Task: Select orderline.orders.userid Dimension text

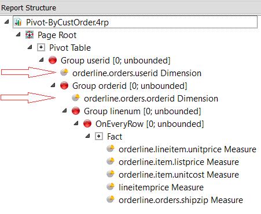Action: coord(137,73)
